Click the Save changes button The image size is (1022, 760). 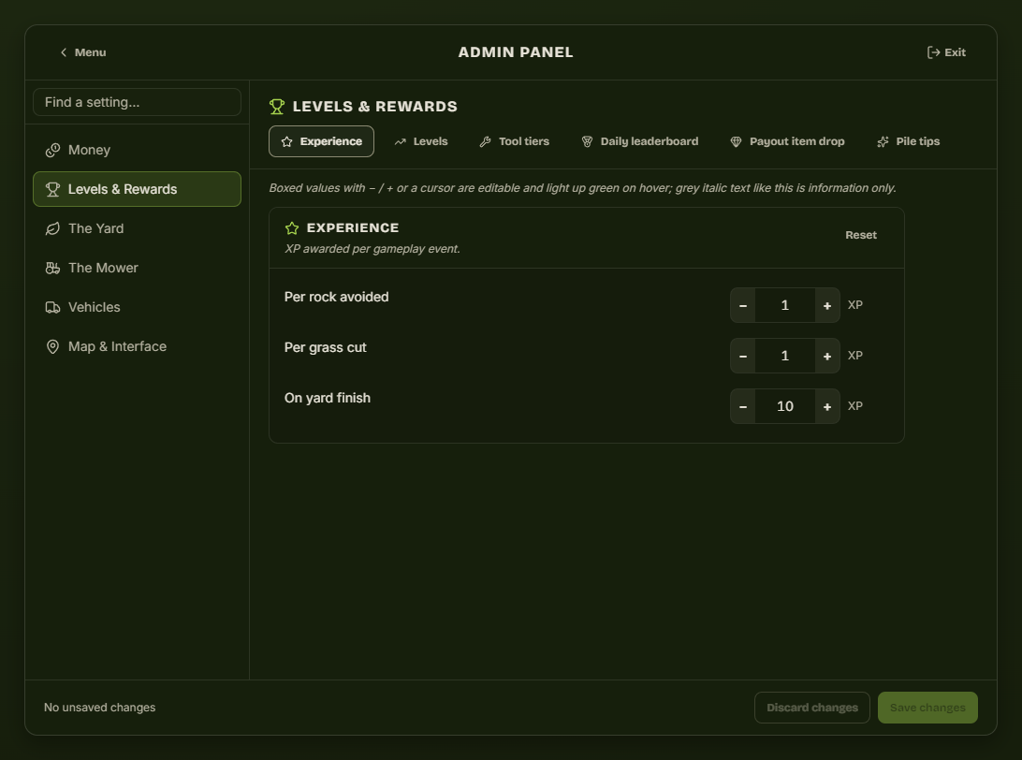(x=927, y=708)
